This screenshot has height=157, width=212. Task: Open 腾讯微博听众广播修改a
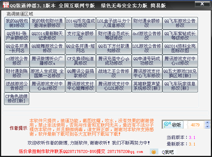tap(47, 61)
